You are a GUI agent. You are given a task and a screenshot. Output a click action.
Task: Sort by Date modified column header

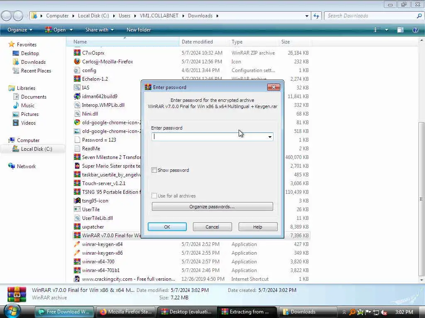204,42
